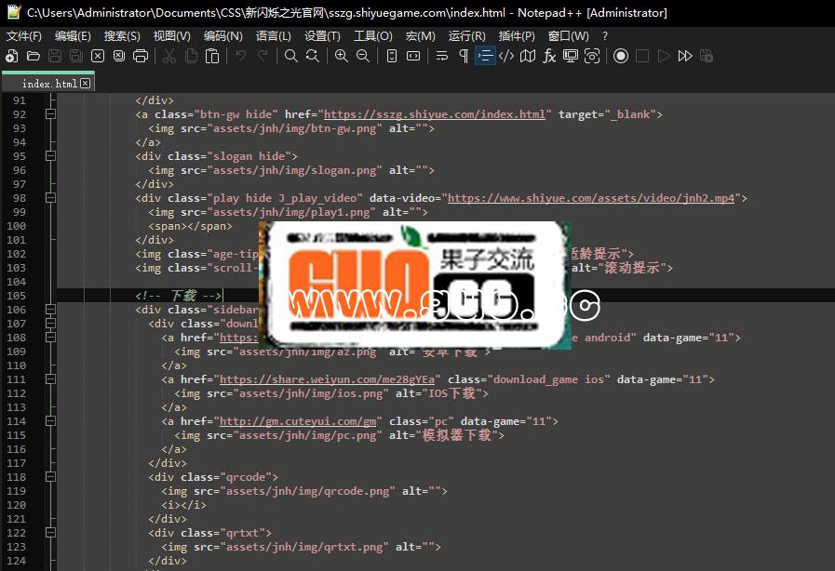Collapse the fold marker on line 95
This screenshot has width=835, height=571.
pos(50,156)
